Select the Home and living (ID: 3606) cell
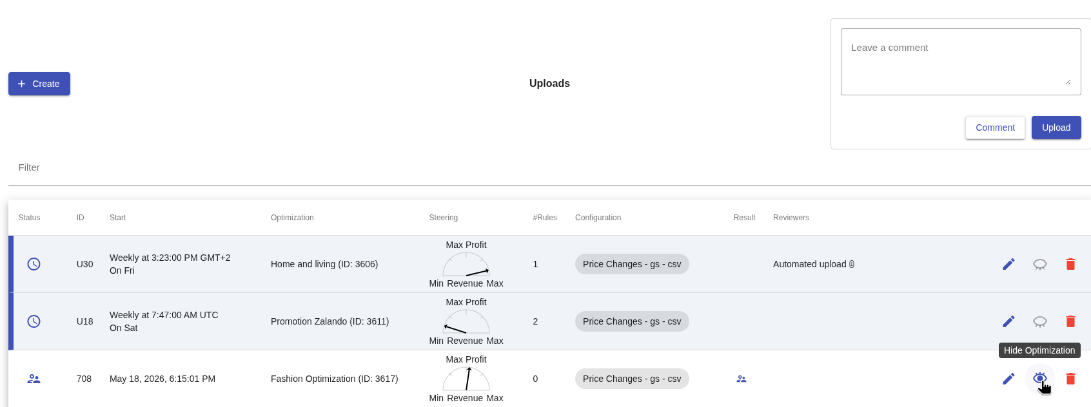Image resolution: width=1091 pixels, height=407 pixels. [324, 264]
